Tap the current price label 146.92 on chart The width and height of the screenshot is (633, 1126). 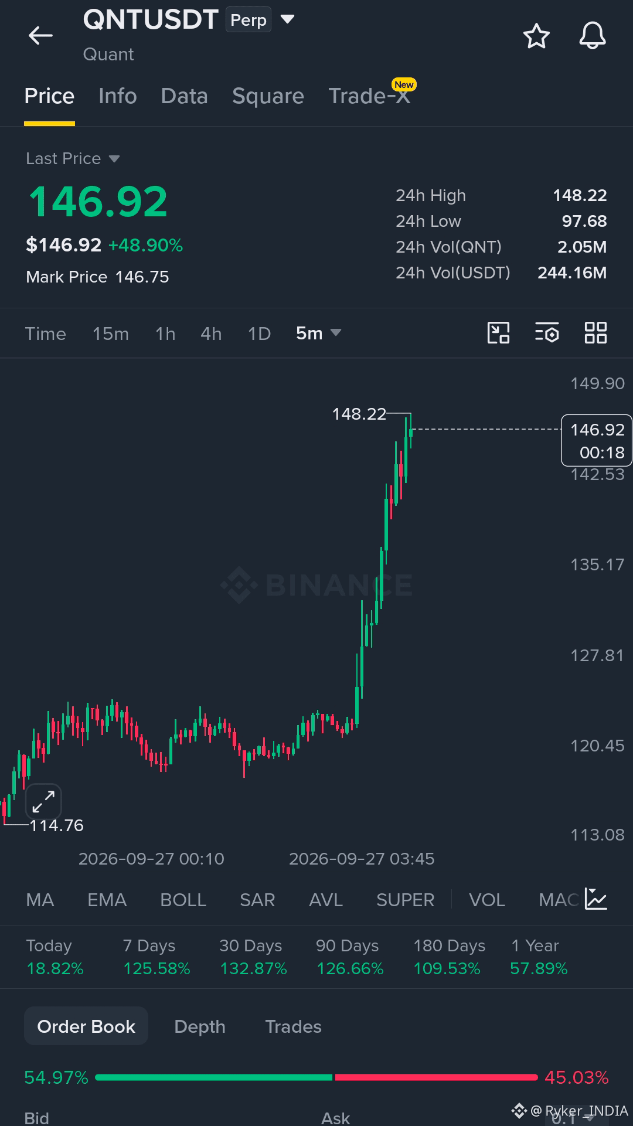coord(597,441)
